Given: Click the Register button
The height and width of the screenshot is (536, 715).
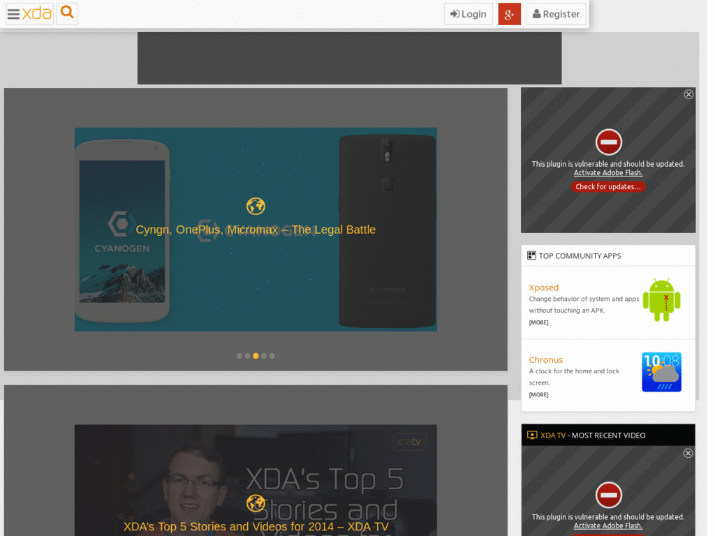Looking at the screenshot, I should 556,14.
